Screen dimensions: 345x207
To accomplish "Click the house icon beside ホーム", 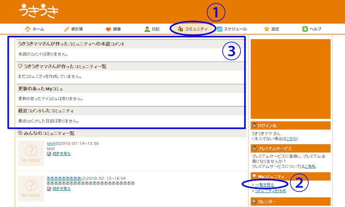I will point(28,29).
